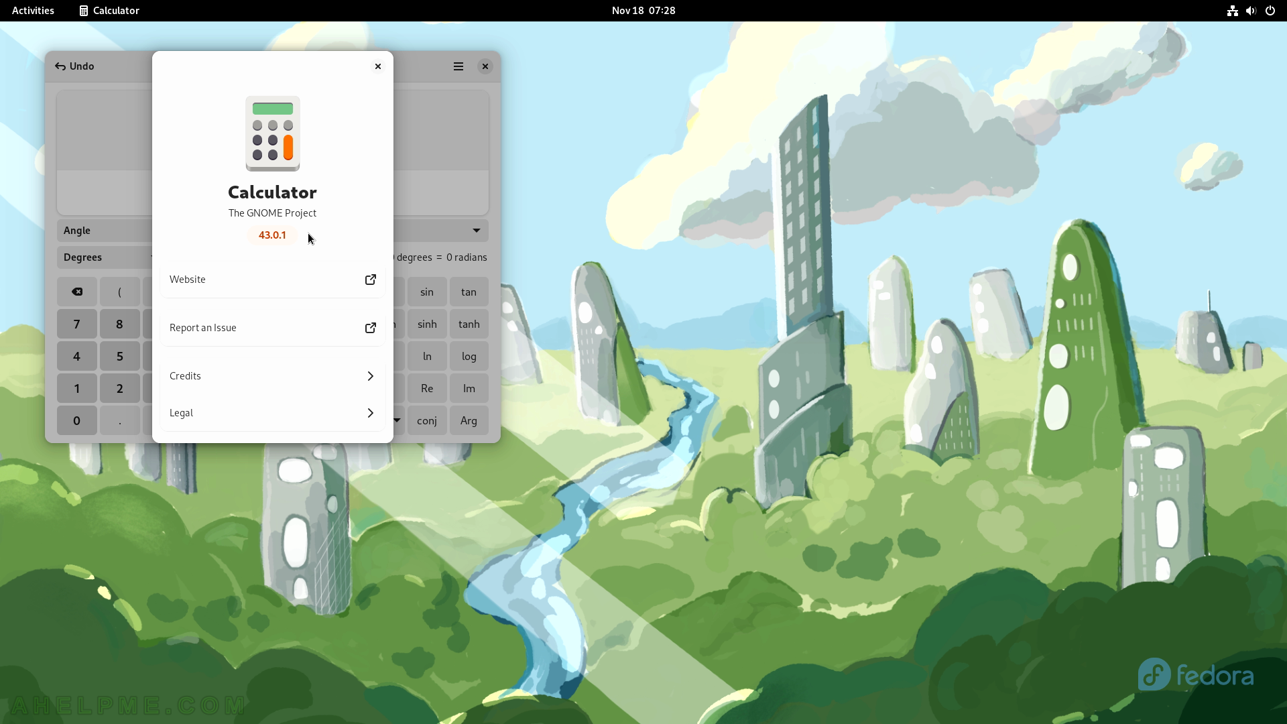1287x724 pixels.
Task: Click the log function button
Action: [469, 357]
